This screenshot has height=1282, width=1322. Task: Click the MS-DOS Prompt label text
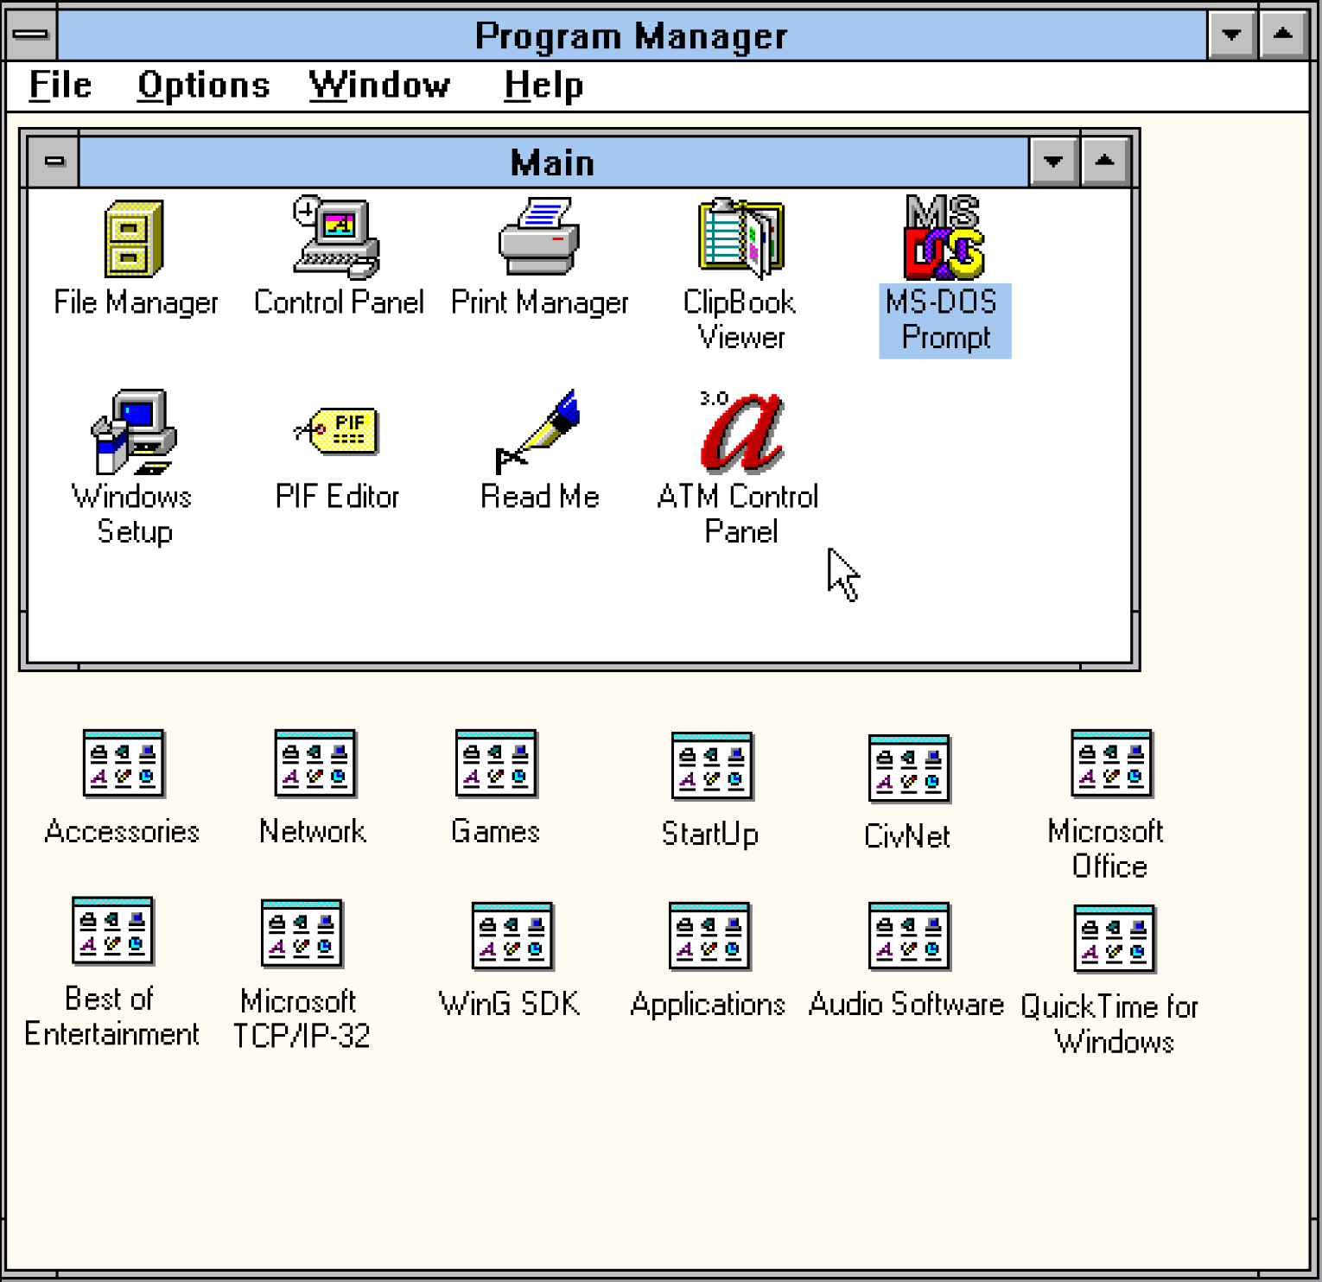[944, 320]
